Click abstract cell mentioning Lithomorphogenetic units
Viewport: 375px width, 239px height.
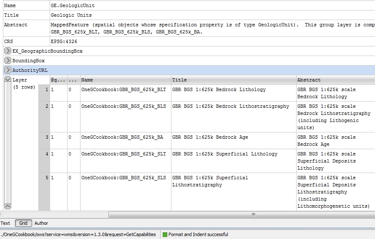[x=336, y=192]
